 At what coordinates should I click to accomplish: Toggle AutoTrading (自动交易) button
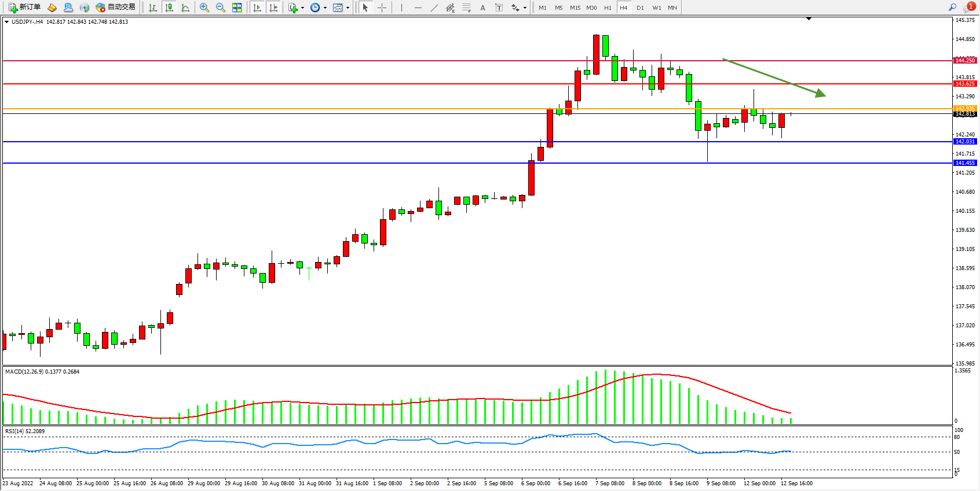click(x=116, y=8)
